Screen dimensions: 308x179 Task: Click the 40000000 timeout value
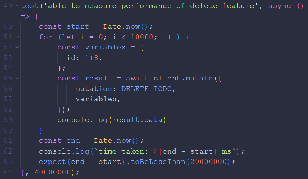coord(53,172)
